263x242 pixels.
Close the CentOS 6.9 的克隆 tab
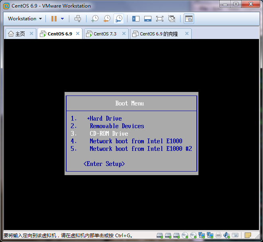coord(187,33)
